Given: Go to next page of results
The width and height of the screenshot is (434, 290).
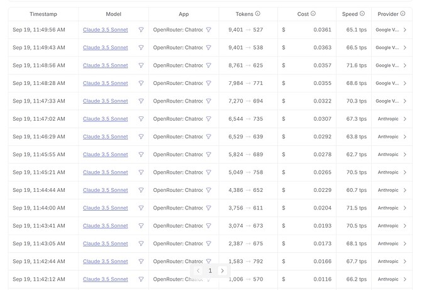Looking at the screenshot, I should tap(222, 270).
